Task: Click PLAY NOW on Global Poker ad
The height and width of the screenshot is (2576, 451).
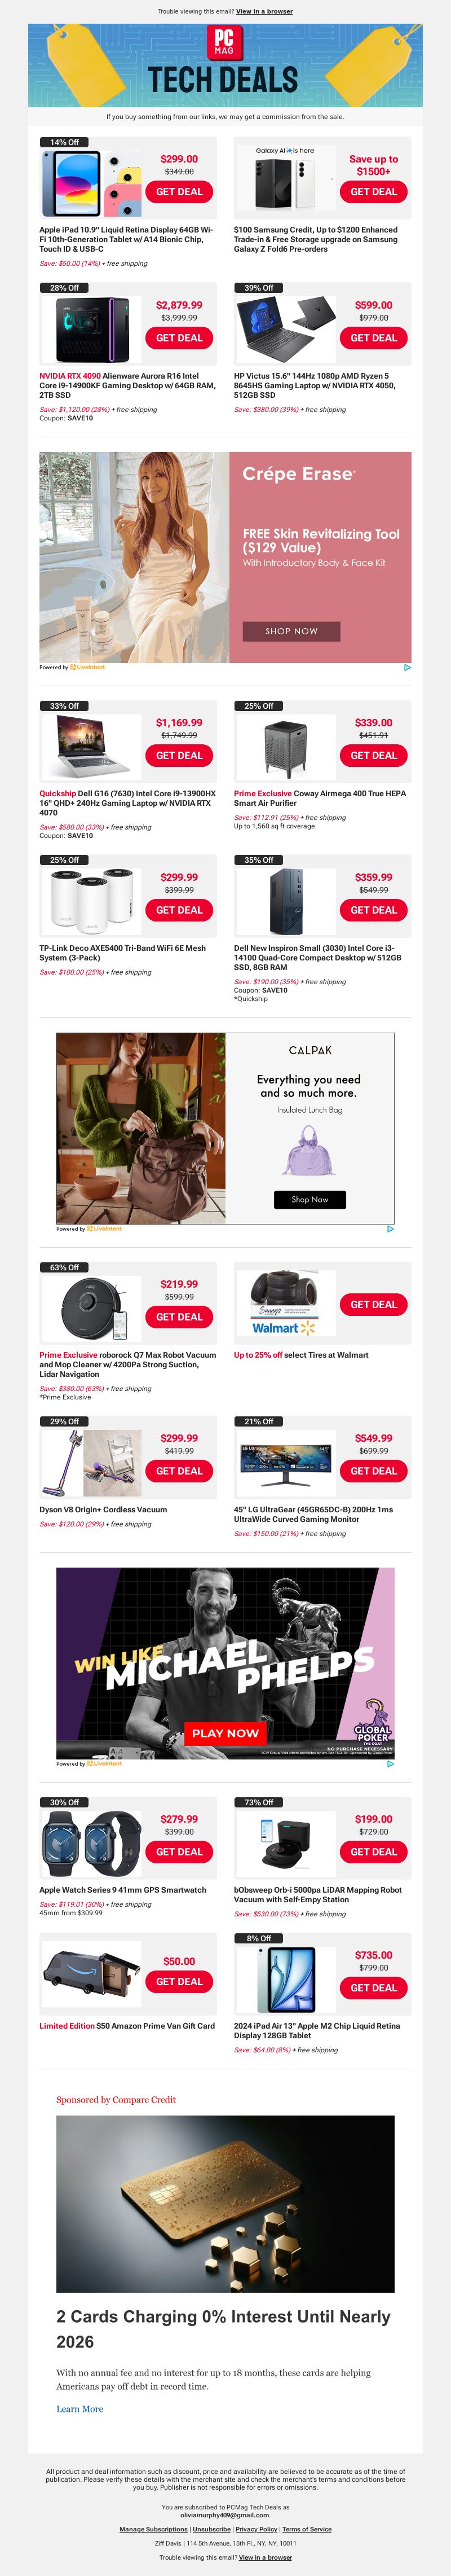Action: pos(225,1733)
